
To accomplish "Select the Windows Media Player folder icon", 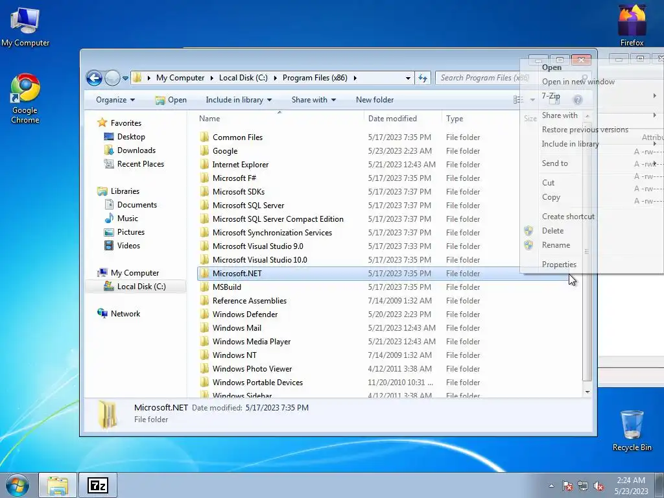I will click(204, 341).
